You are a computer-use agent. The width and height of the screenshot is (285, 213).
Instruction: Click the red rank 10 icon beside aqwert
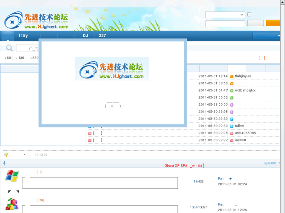[232, 140]
